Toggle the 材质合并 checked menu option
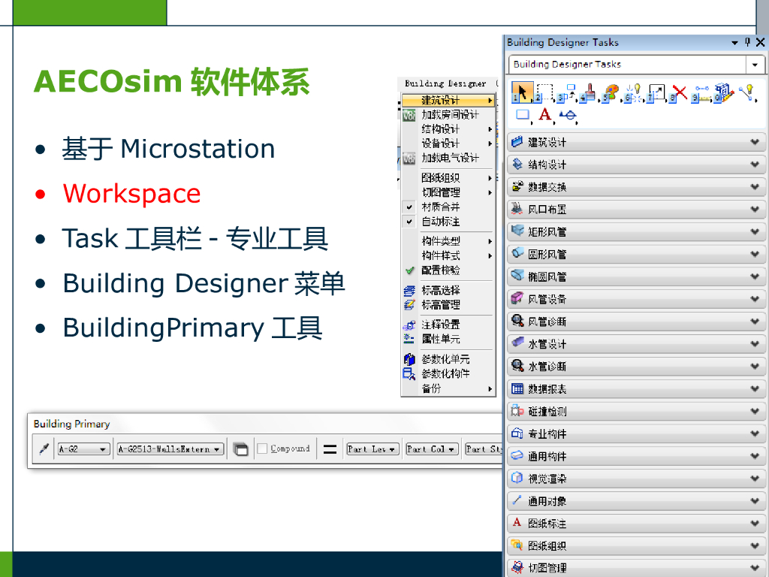 coord(440,207)
